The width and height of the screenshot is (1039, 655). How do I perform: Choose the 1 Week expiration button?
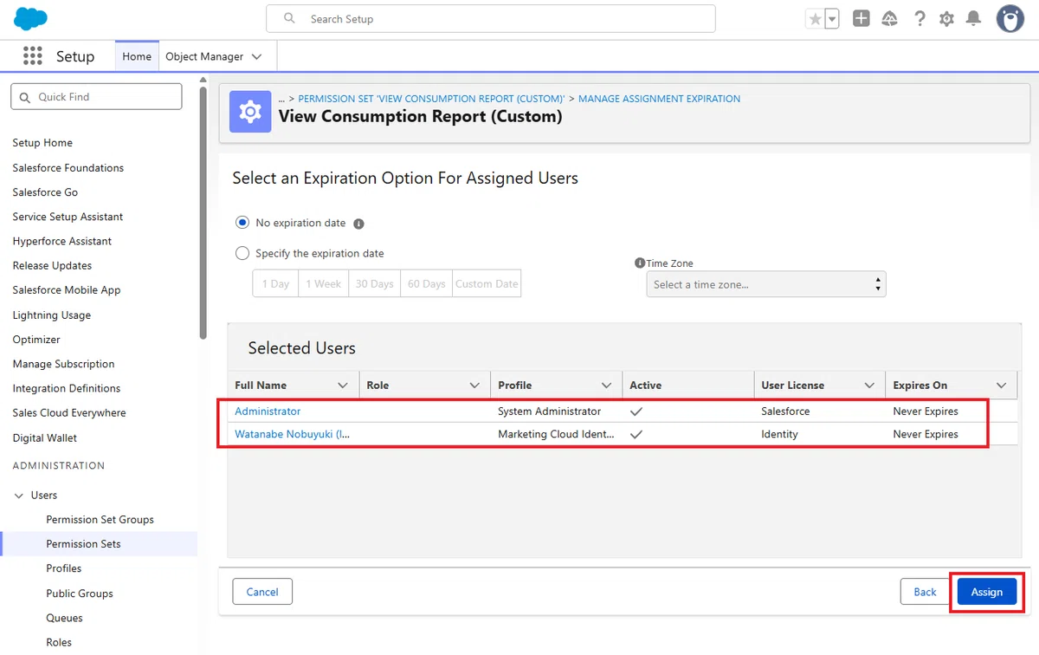click(x=323, y=284)
